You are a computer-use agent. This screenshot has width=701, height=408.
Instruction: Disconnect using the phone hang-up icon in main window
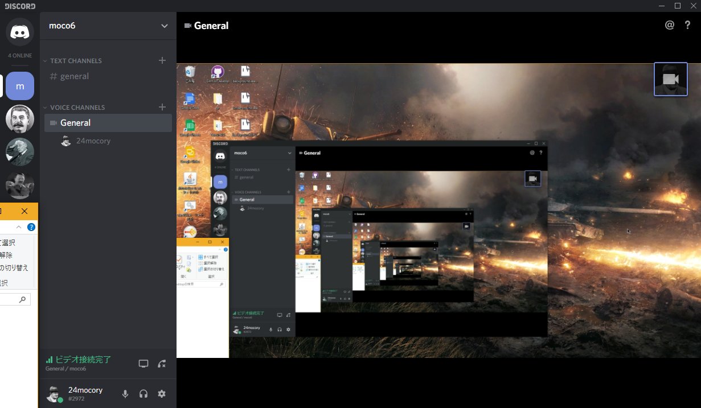pyautogui.click(x=162, y=364)
